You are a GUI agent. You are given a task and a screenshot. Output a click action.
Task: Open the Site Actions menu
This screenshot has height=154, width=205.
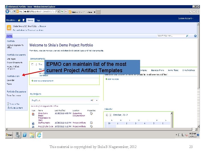[11, 20]
